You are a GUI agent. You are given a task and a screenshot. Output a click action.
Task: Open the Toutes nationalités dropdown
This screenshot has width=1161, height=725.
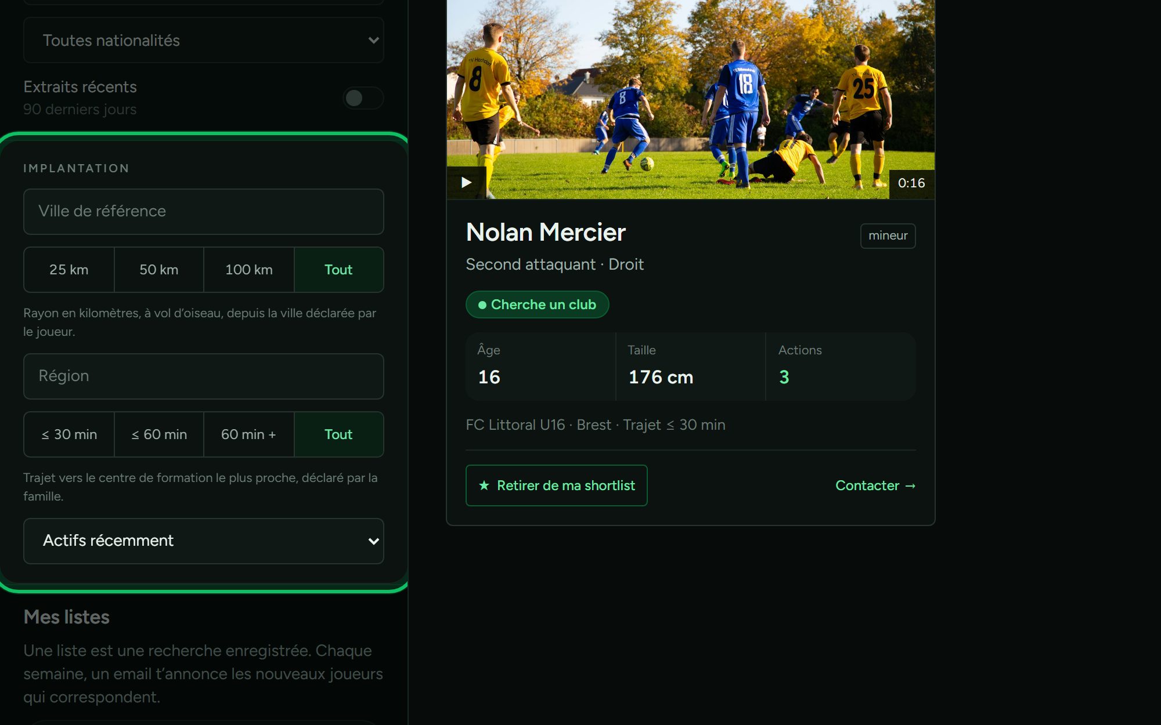(x=204, y=40)
